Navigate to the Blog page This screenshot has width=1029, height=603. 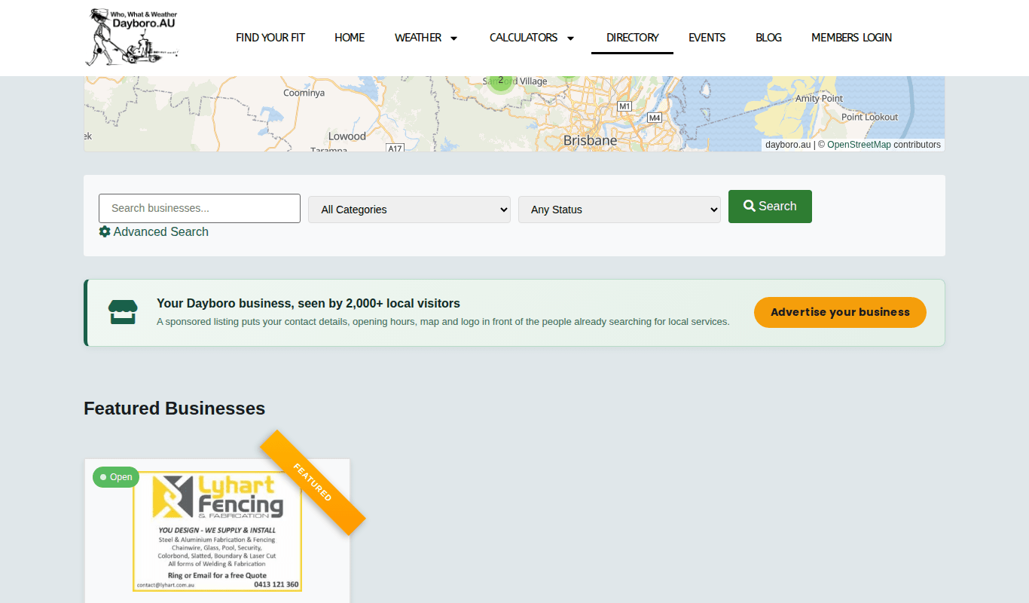[768, 38]
